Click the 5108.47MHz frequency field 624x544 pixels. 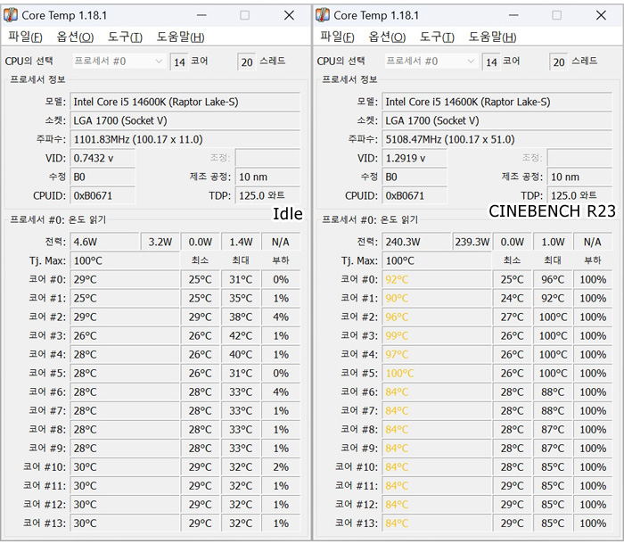(x=497, y=139)
